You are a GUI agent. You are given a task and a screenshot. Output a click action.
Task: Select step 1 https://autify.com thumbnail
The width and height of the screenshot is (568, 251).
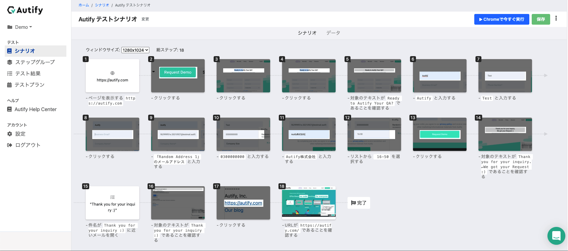112,76
